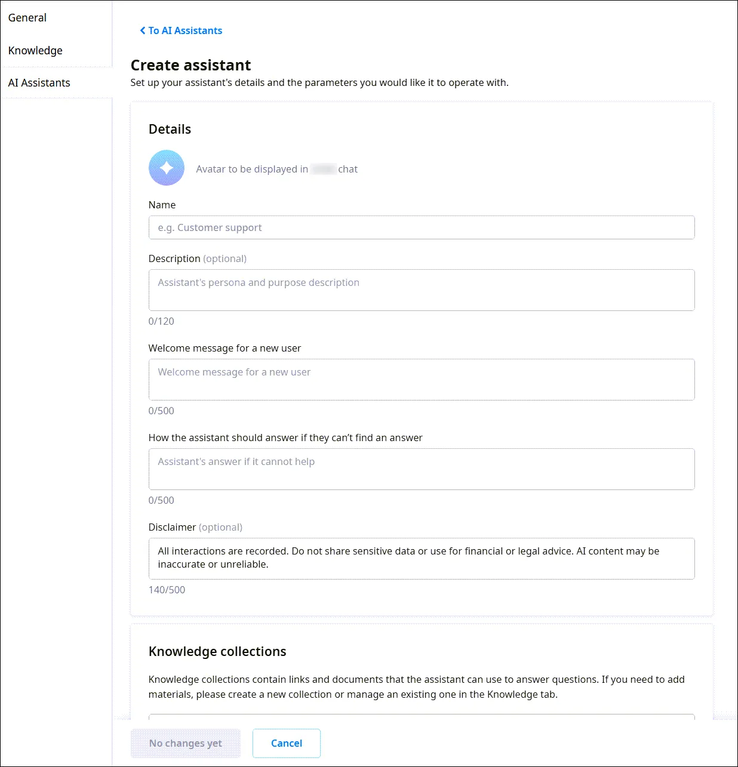Click the fallback answer text area

tap(422, 469)
